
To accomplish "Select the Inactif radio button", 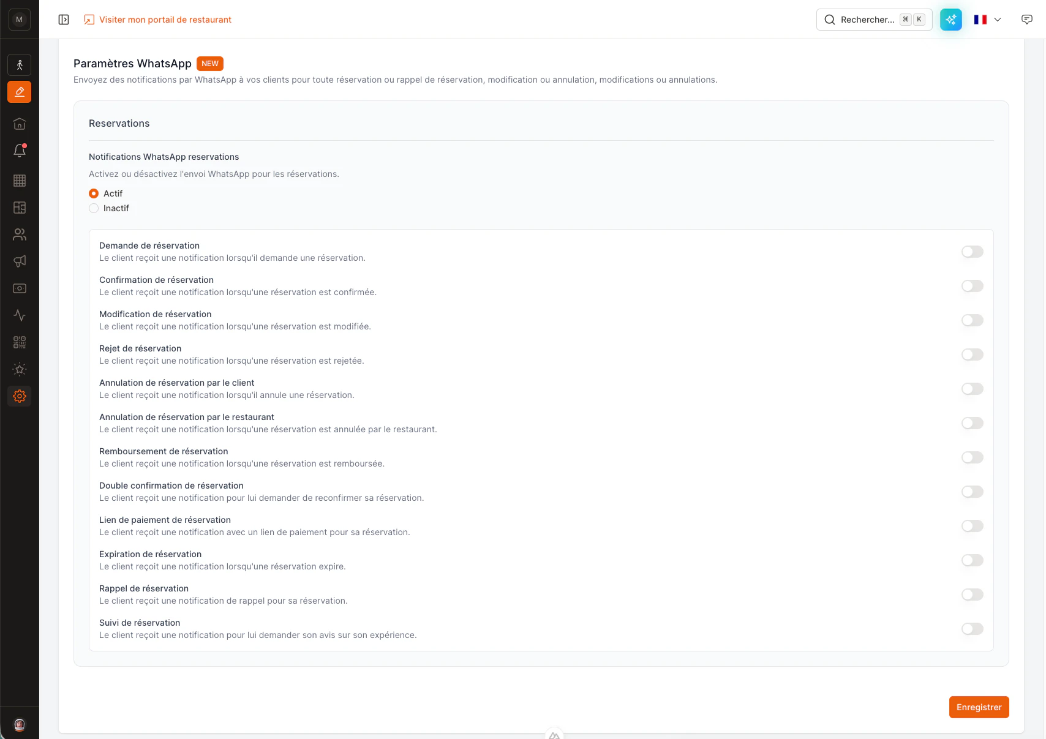I will [94, 208].
